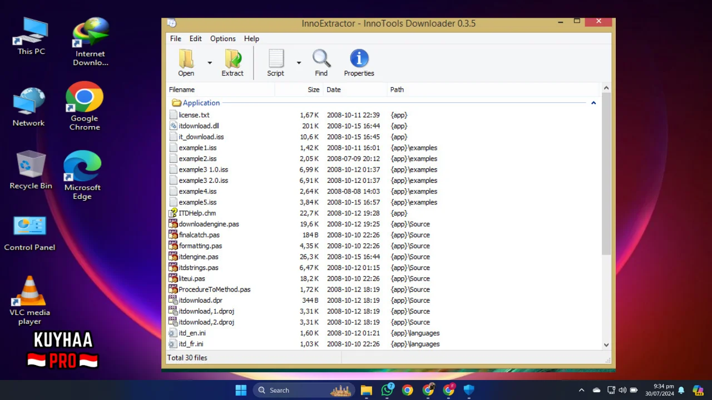Click the volume speaker tray icon
Image resolution: width=712 pixels, height=400 pixels.
(x=622, y=390)
